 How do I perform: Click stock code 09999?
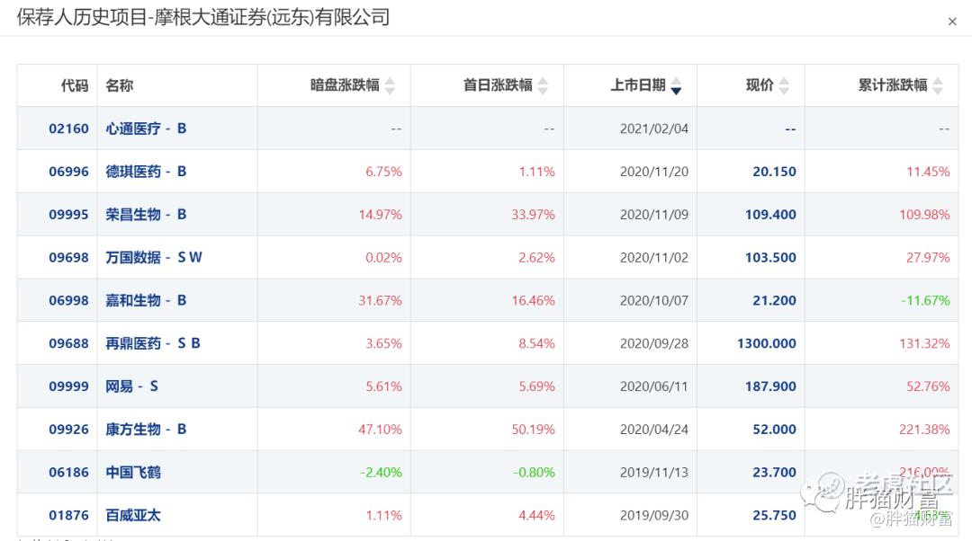pyautogui.click(x=68, y=386)
